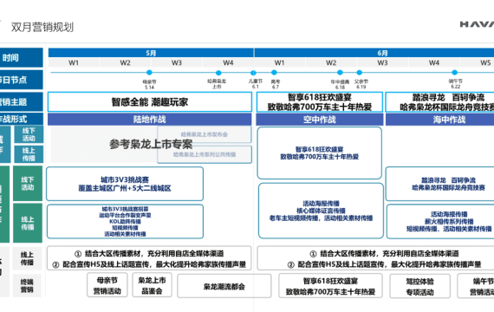Select the 驾控体验专项活动 box
Image resolution: width=494 pixels, height=312 pixels.
tap(419, 286)
